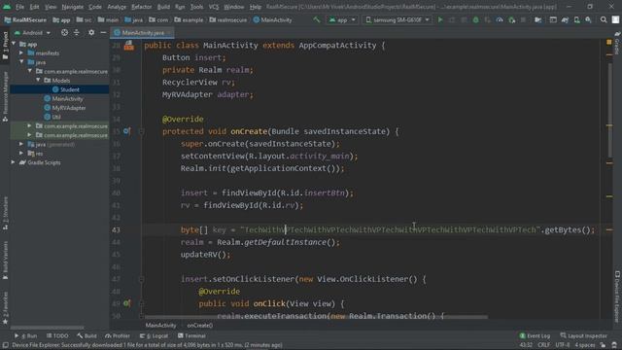This screenshot has width=622, height=350.
Task: Click the override gutter icon beside onClick
Action: (x=126, y=303)
